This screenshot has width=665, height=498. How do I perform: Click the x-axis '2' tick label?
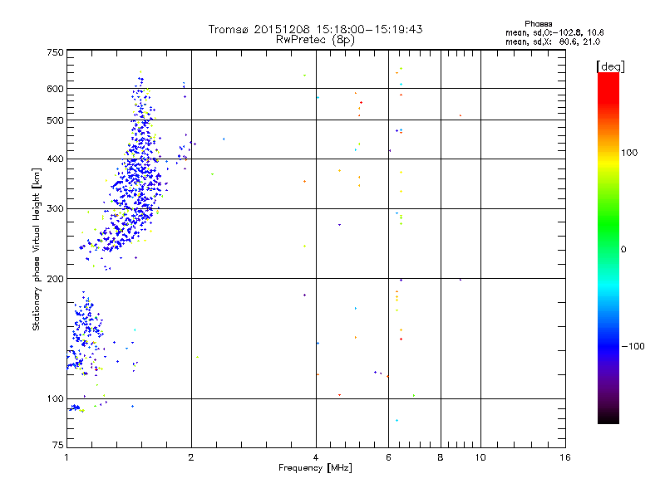point(191,457)
